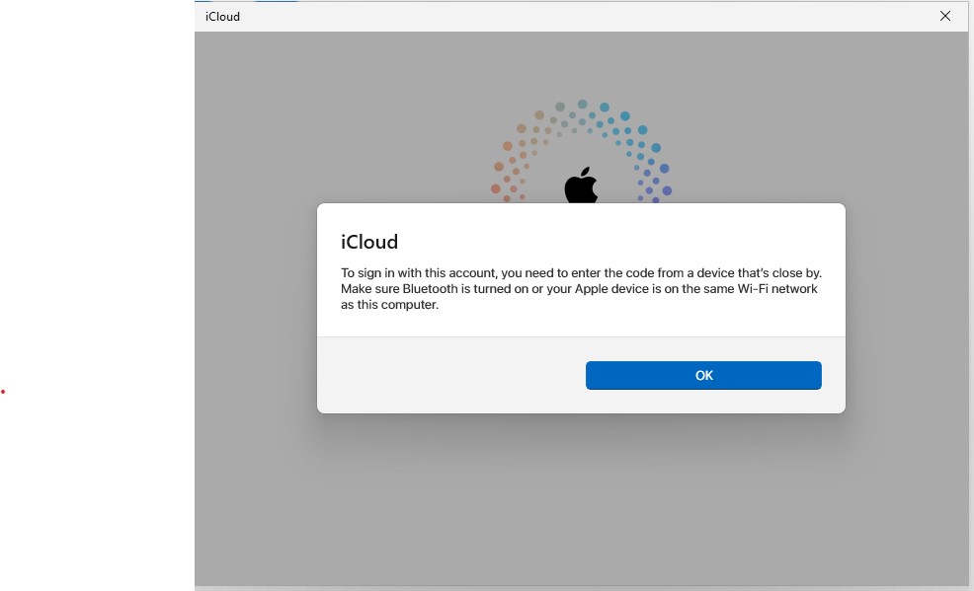Confirm the iCloud dialog with OK
The height and width of the screenshot is (591, 974).
pos(703,375)
